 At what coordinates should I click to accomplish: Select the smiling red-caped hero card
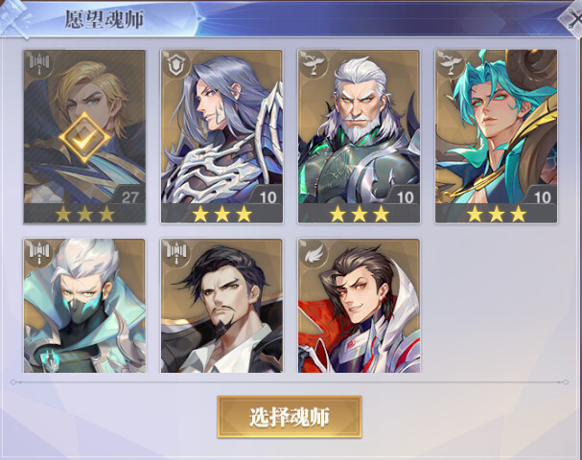point(359,306)
